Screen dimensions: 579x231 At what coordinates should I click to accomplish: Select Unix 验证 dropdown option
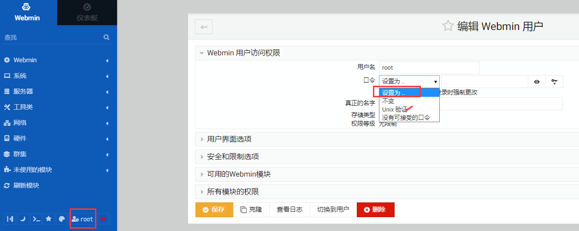click(x=409, y=109)
